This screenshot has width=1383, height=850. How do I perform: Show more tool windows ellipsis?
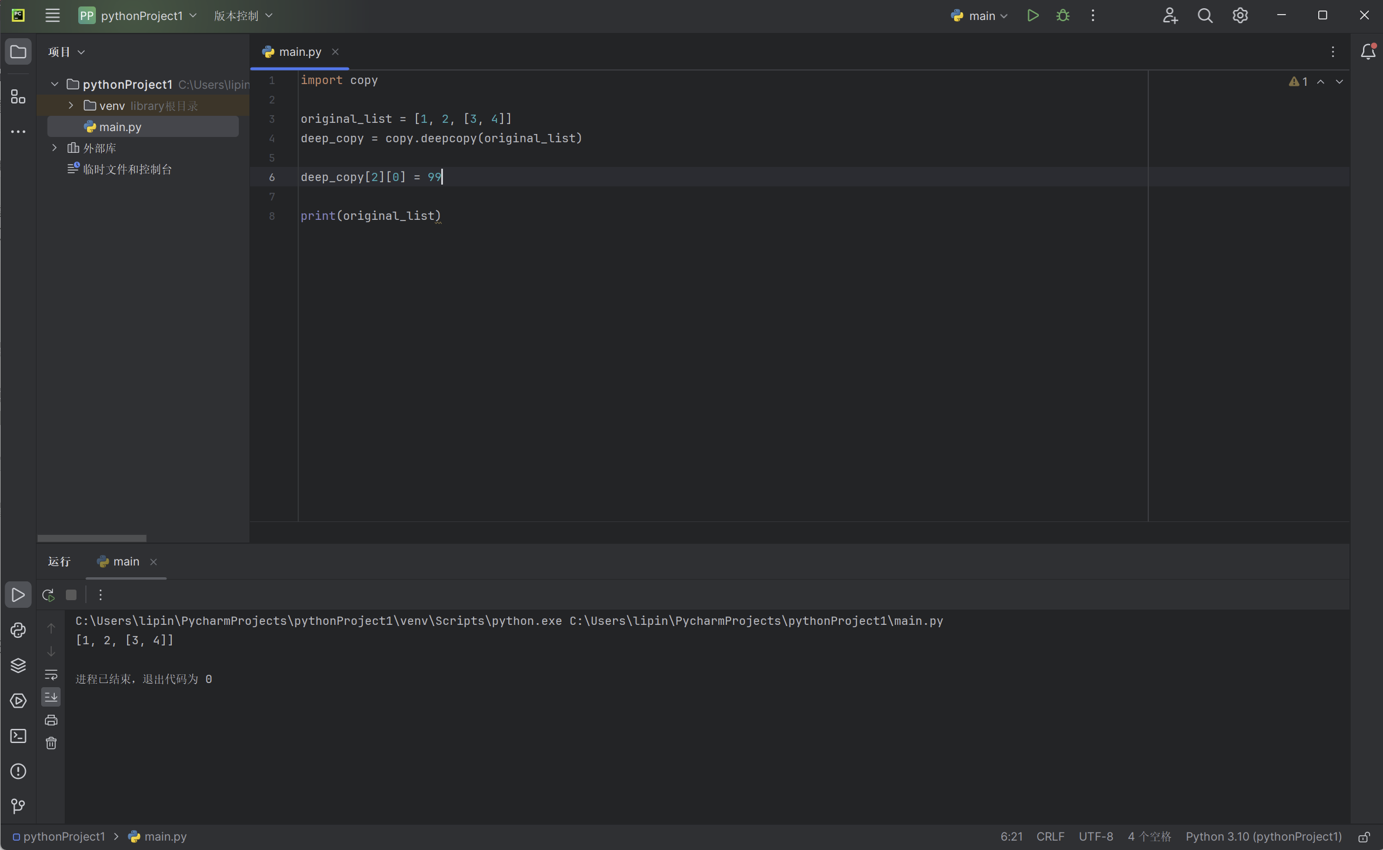[x=18, y=132]
